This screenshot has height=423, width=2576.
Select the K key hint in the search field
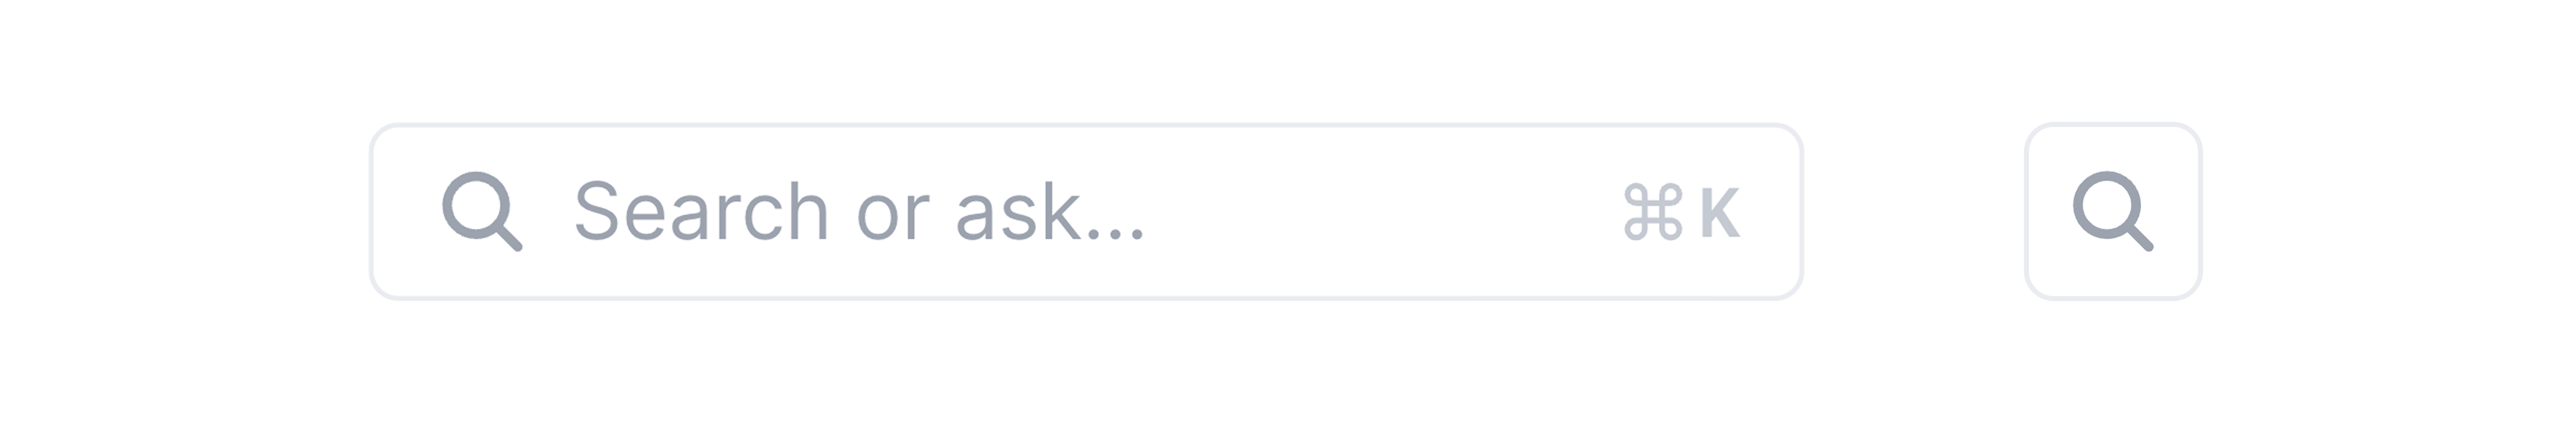click(1720, 212)
